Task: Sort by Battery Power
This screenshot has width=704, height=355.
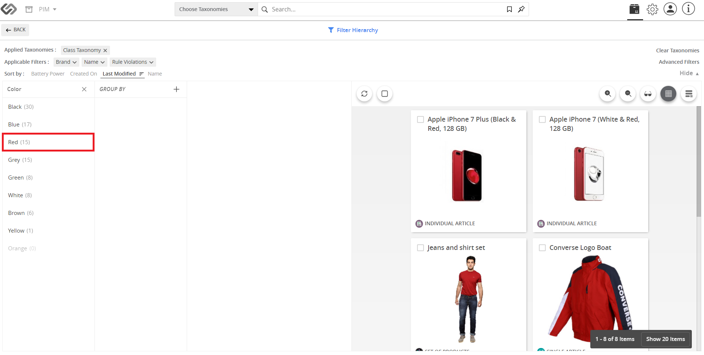Action: click(x=48, y=74)
